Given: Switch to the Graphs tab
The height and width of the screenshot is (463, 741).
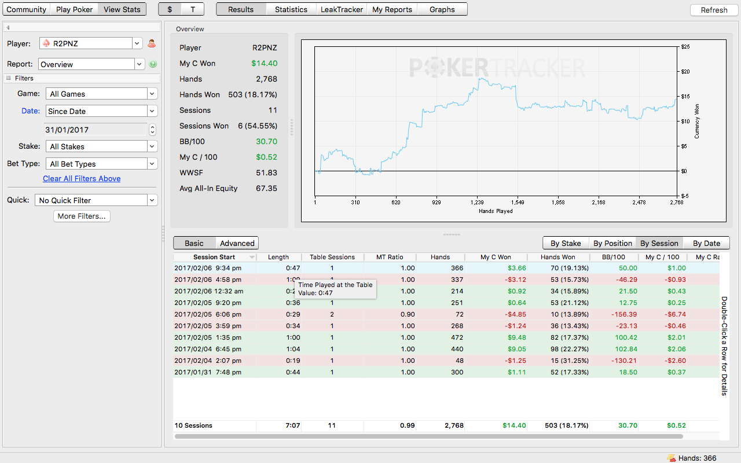Looking at the screenshot, I should pos(442,9).
